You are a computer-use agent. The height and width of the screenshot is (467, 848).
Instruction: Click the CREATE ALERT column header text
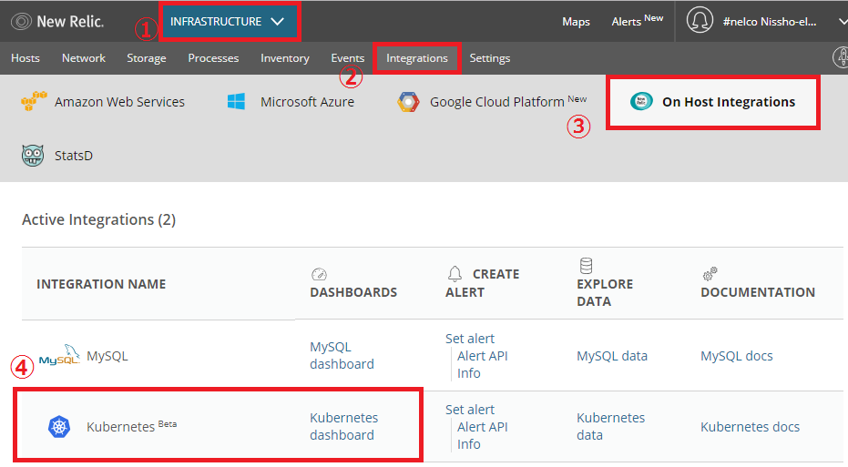click(482, 283)
